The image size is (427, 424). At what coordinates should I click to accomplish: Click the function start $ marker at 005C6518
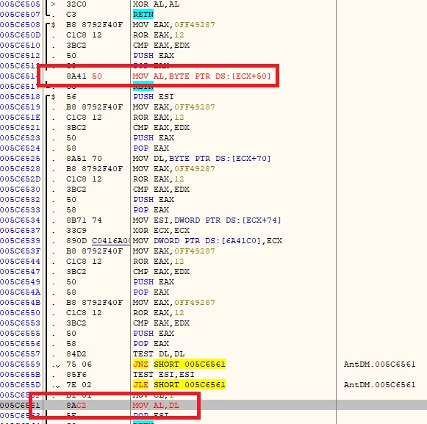(x=53, y=97)
